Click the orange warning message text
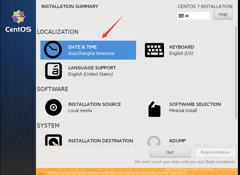Screen dimensions: 240x175 117,173
